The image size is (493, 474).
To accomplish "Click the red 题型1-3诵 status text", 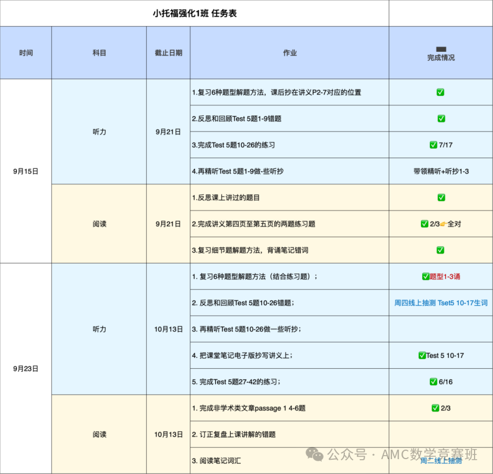I will [x=445, y=276].
